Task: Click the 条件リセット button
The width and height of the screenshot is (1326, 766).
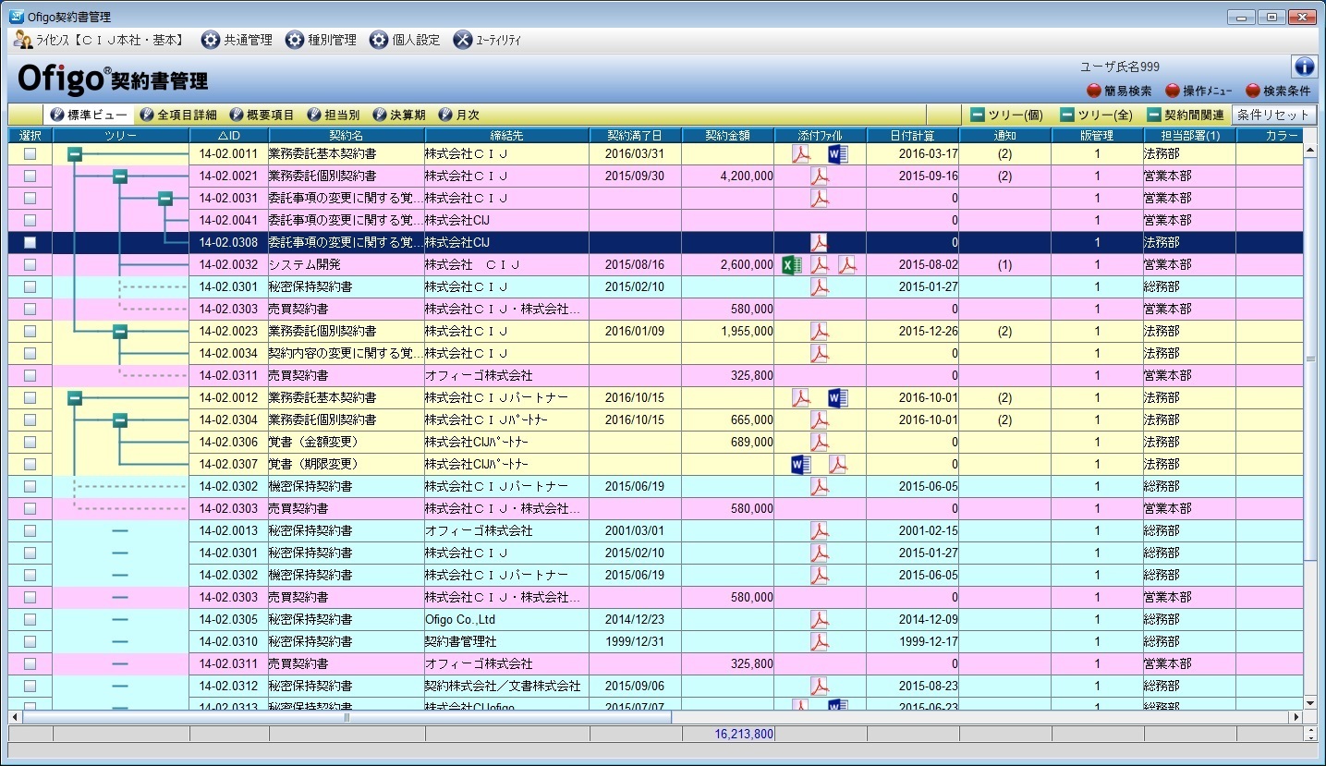Action: tap(1273, 116)
